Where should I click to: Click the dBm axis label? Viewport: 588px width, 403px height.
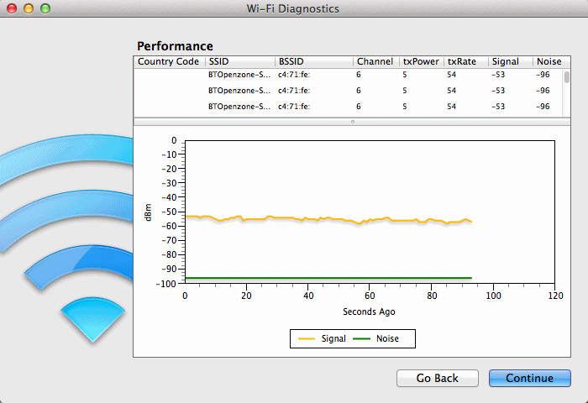point(148,212)
